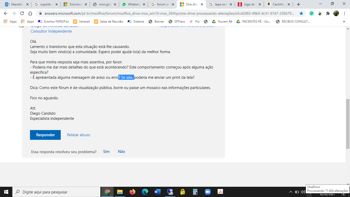Reload the current page
This screenshot has height=197, width=350.
coord(22,13)
